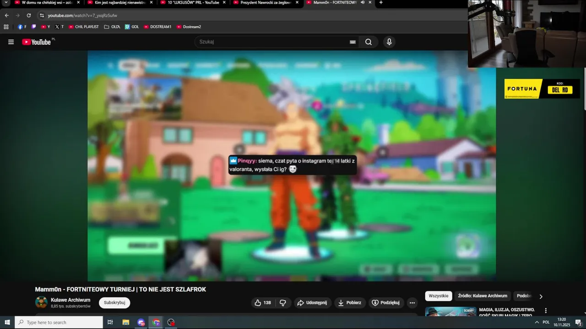Go to the YouTube home logo
586x329 pixels.
(37, 42)
